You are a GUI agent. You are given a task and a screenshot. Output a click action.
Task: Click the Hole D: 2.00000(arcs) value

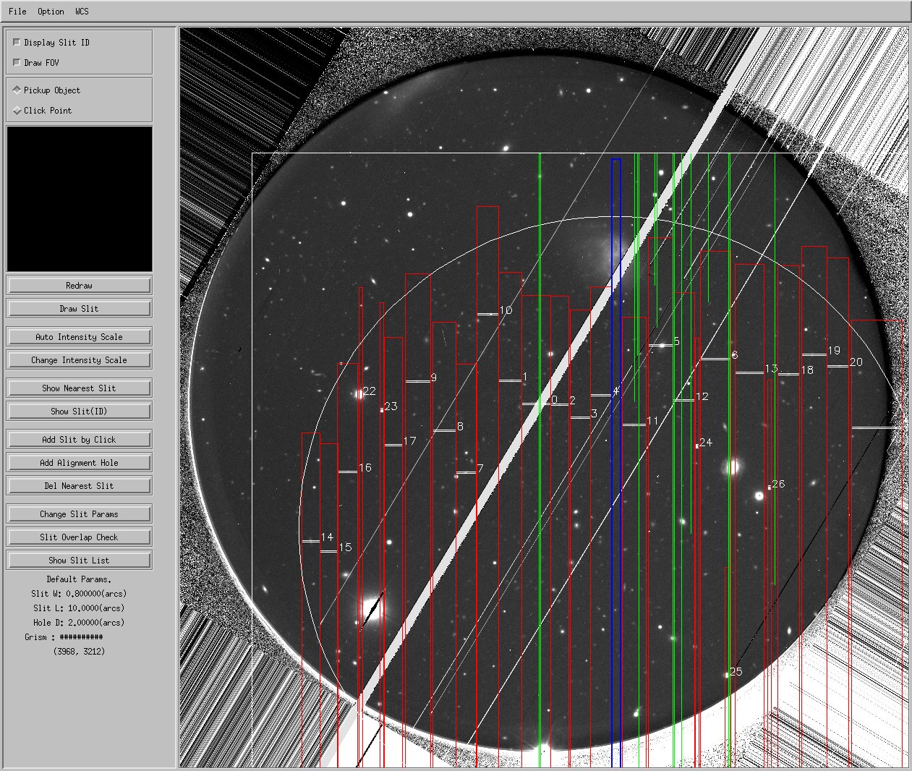(79, 623)
